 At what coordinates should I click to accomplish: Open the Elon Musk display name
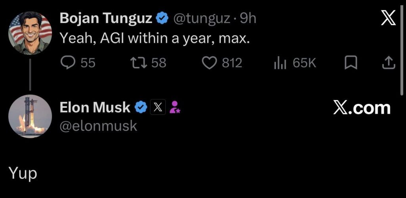click(95, 107)
